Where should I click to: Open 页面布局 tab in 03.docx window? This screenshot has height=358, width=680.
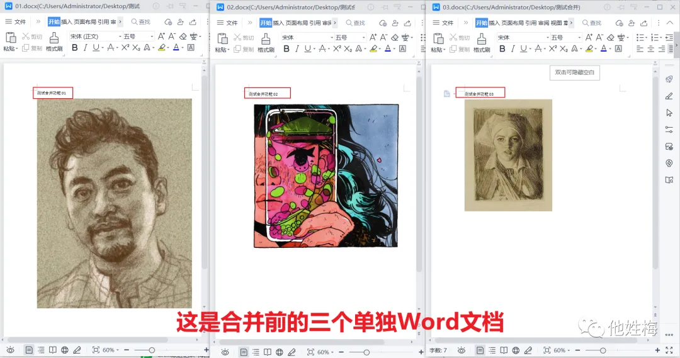point(512,23)
